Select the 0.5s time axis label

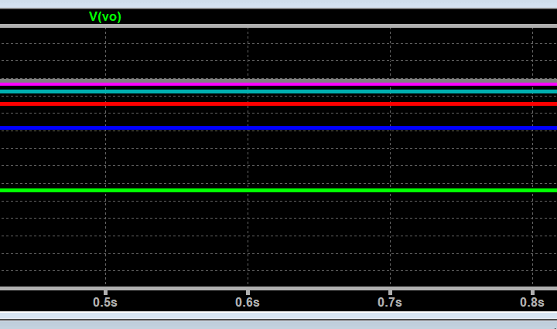tap(105, 302)
